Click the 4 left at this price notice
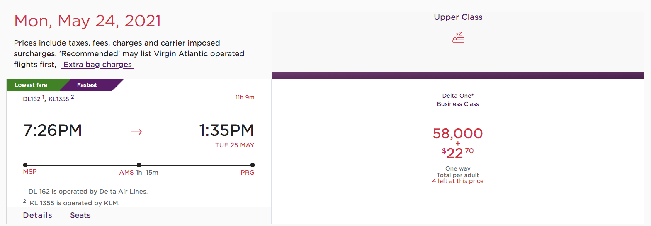The height and width of the screenshot is (226, 651). (x=458, y=181)
